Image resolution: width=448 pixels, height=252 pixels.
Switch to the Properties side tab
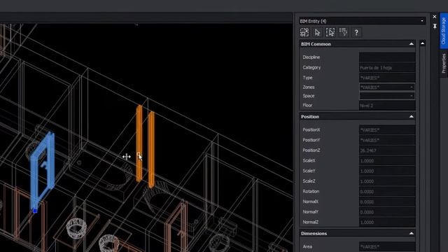tap(443, 64)
